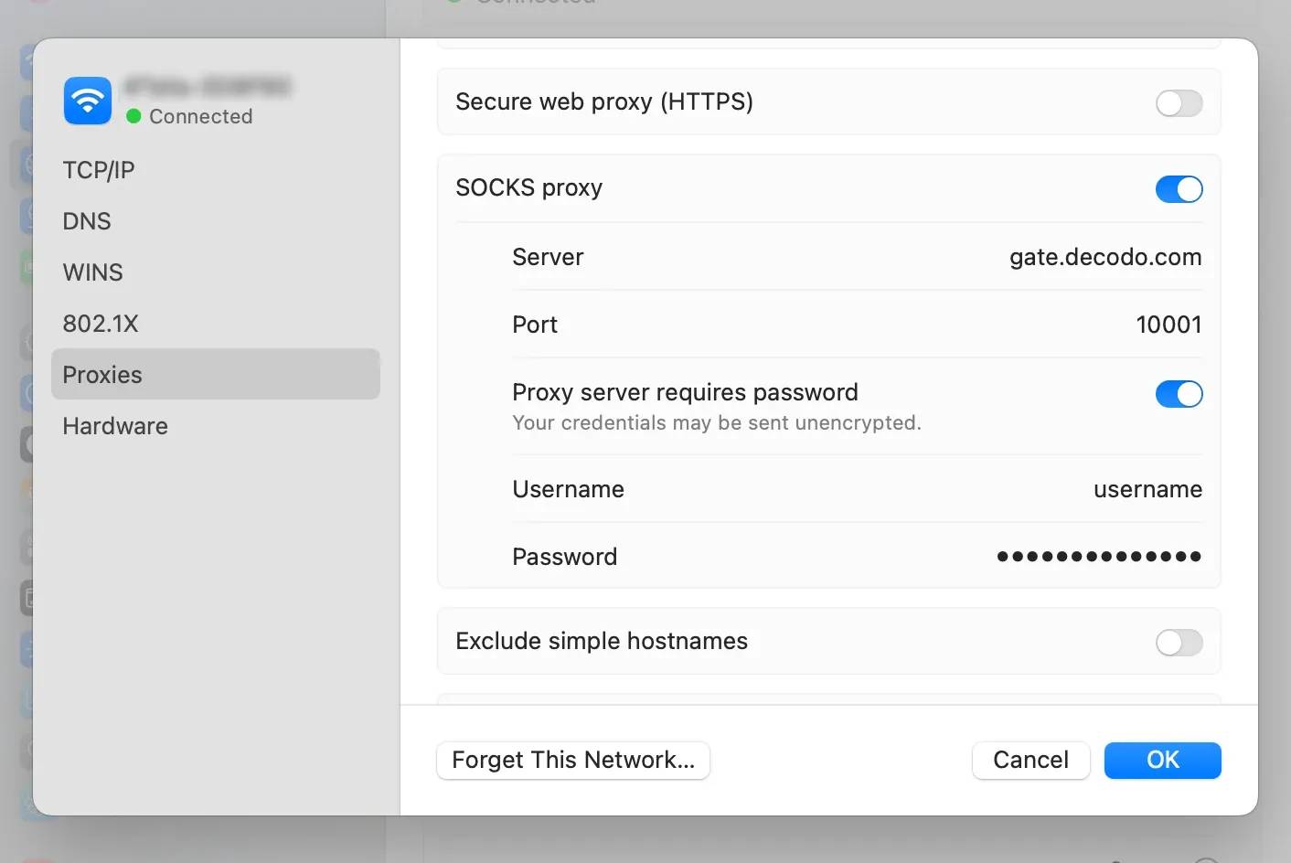Click the Forget This Network button
The height and width of the screenshot is (863, 1291).
[x=573, y=761]
